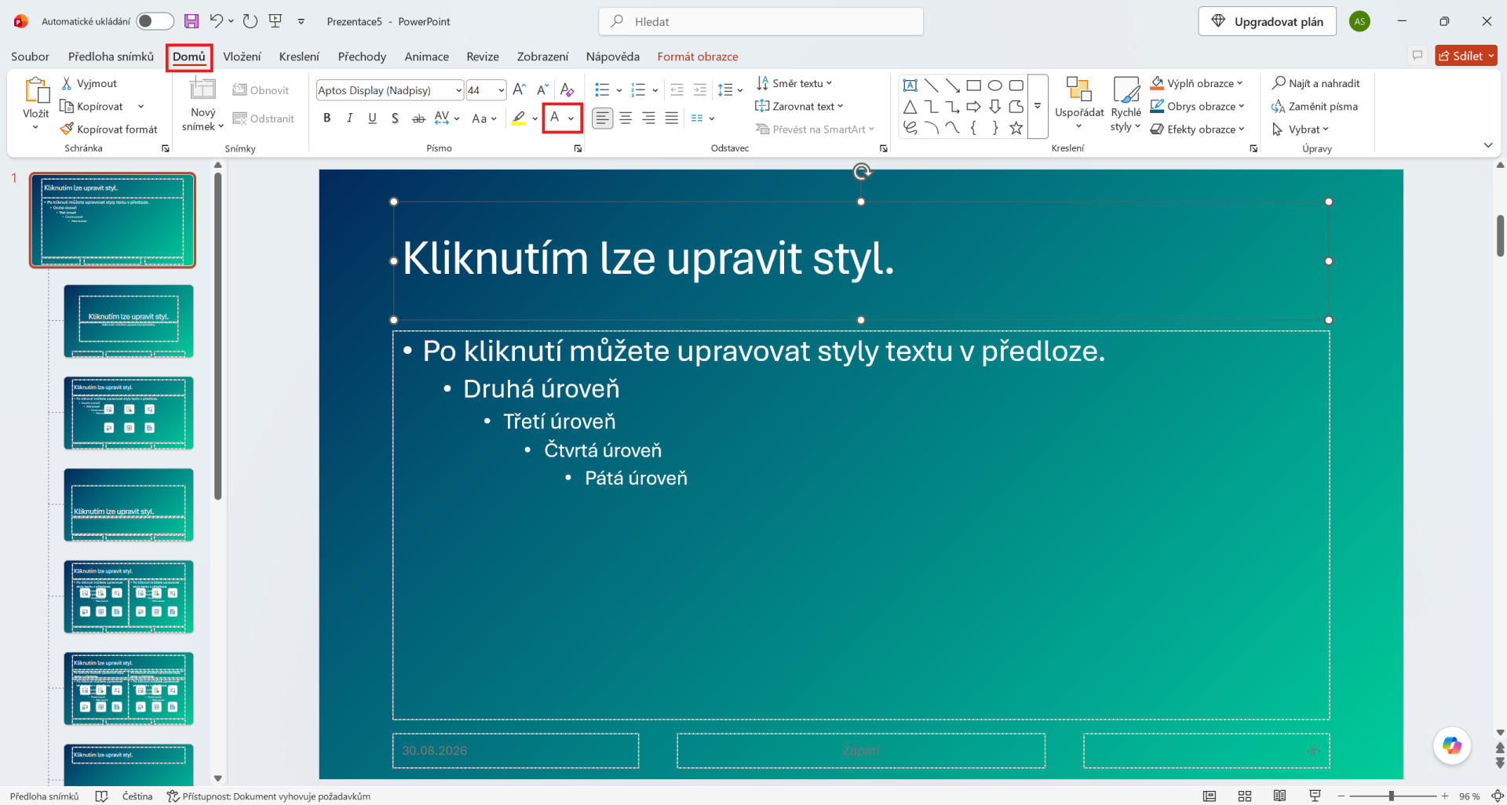Start presentation from beginning icon

coord(275,21)
